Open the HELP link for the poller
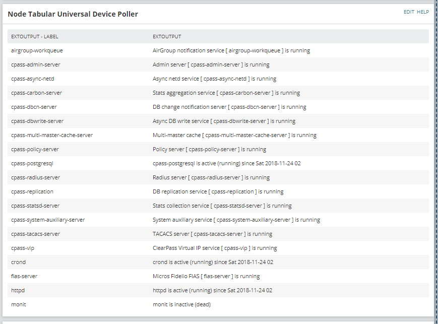This screenshot has width=438, height=324. coord(422,12)
